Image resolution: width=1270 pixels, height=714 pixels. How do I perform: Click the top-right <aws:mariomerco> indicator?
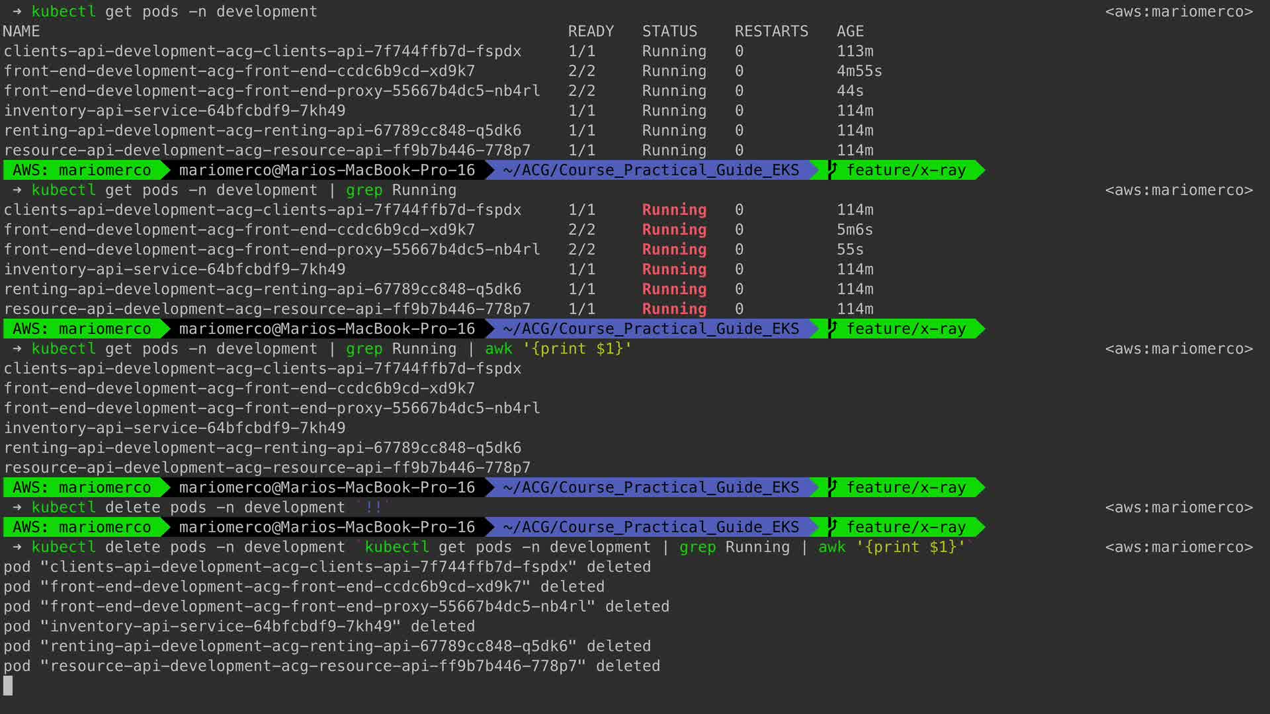pos(1179,12)
